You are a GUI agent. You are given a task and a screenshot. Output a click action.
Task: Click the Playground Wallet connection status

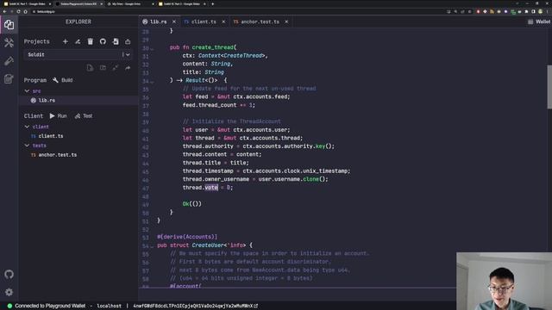coord(47,306)
